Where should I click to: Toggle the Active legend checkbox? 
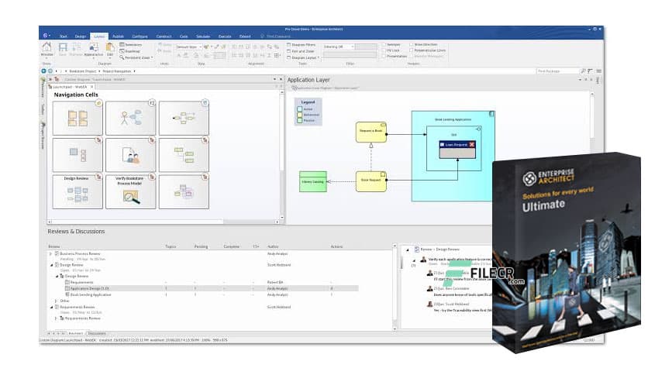coord(300,109)
